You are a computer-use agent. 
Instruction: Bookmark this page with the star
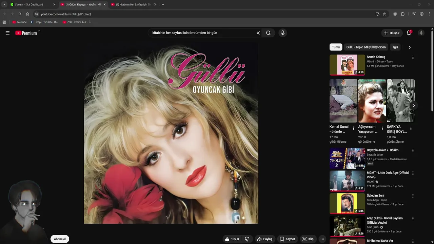384,14
